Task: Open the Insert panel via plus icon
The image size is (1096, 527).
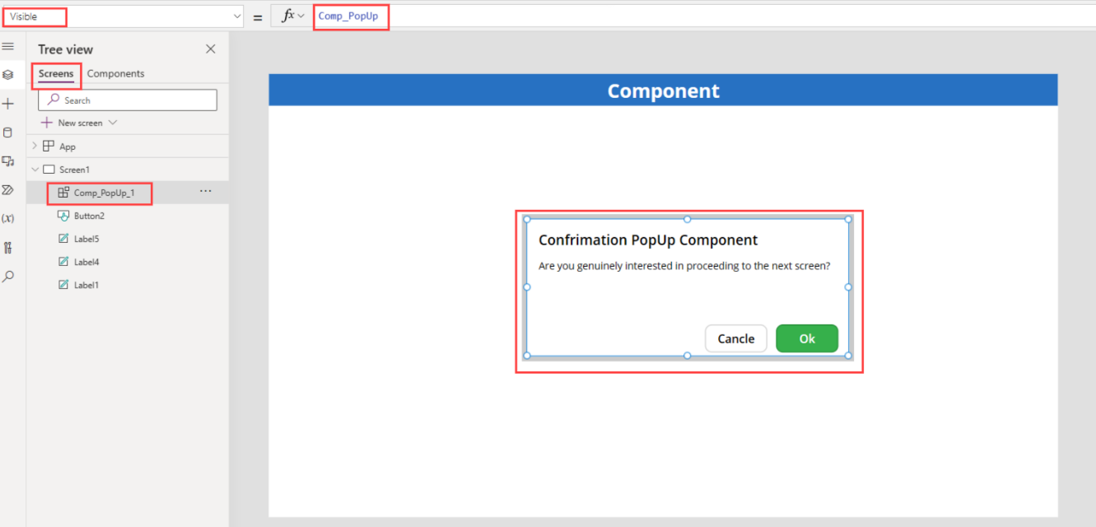Action: (x=8, y=102)
